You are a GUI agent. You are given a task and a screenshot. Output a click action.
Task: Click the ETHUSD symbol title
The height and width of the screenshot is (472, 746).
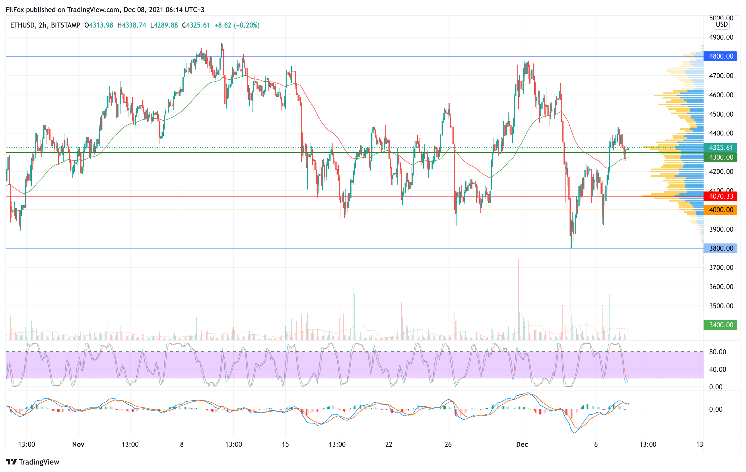pyautogui.click(x=22, y=26)
